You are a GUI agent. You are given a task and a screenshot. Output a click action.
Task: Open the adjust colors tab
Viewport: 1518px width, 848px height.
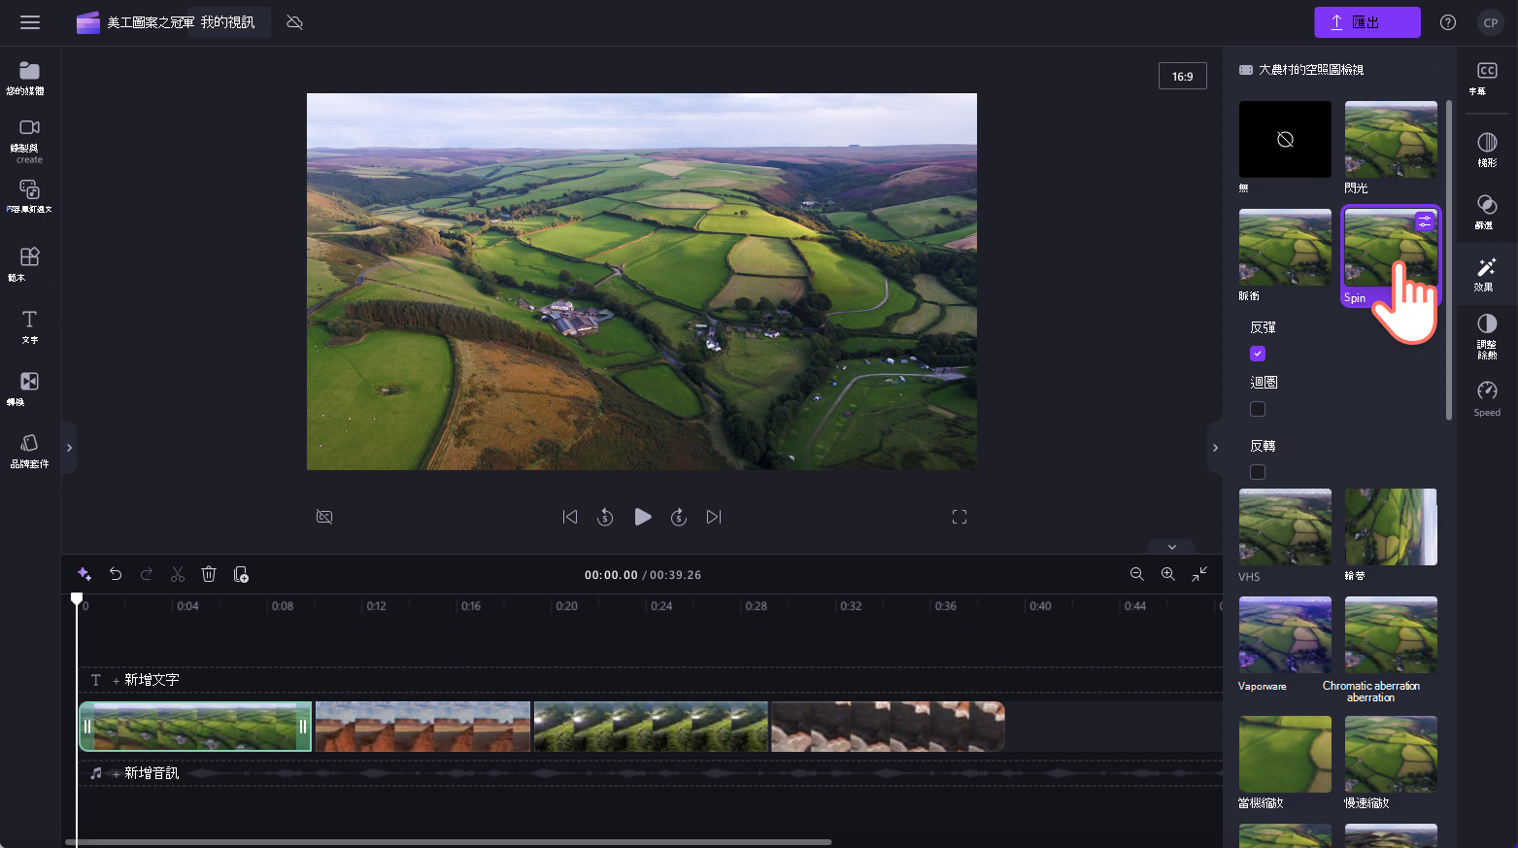pyautogui.click(x=1487, y=336)
